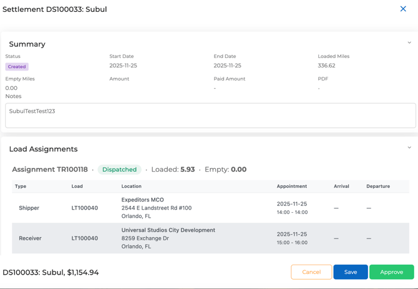Open load LT100040 in the Shipper row
This screenshot has width=418, height=289.
click(84, 208)
